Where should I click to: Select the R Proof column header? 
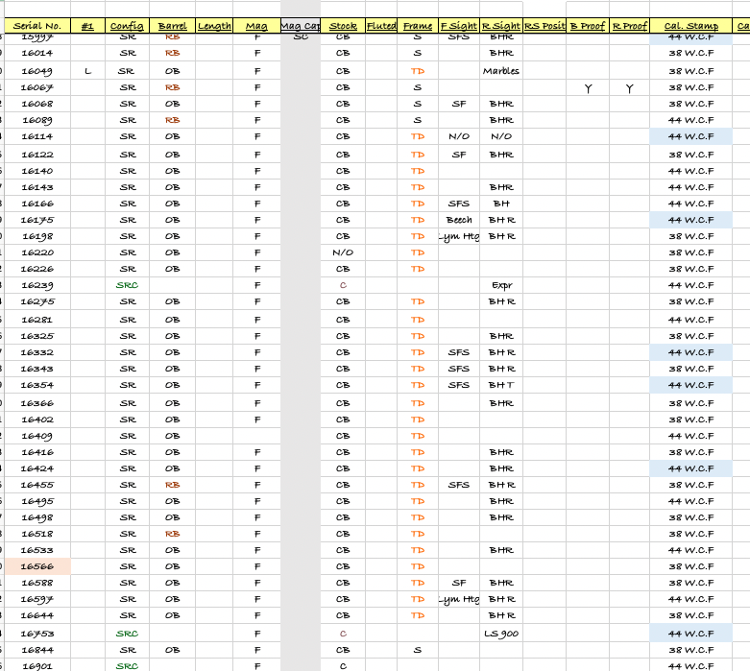click(x=629, y=26)
